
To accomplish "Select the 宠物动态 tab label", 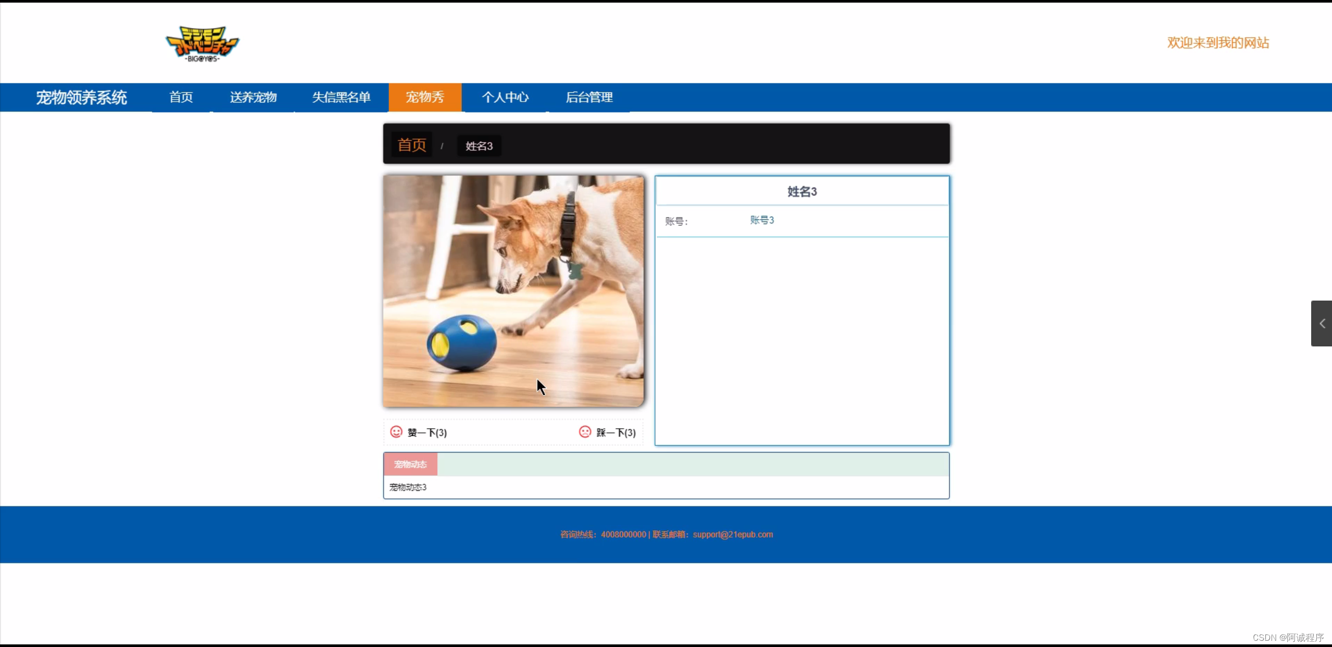I will click(x=410, y=464).
